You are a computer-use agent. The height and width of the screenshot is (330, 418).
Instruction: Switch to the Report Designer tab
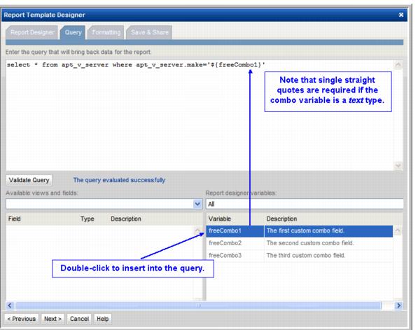(32, 32)
